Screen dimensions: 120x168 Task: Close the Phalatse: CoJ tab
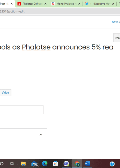45,4
